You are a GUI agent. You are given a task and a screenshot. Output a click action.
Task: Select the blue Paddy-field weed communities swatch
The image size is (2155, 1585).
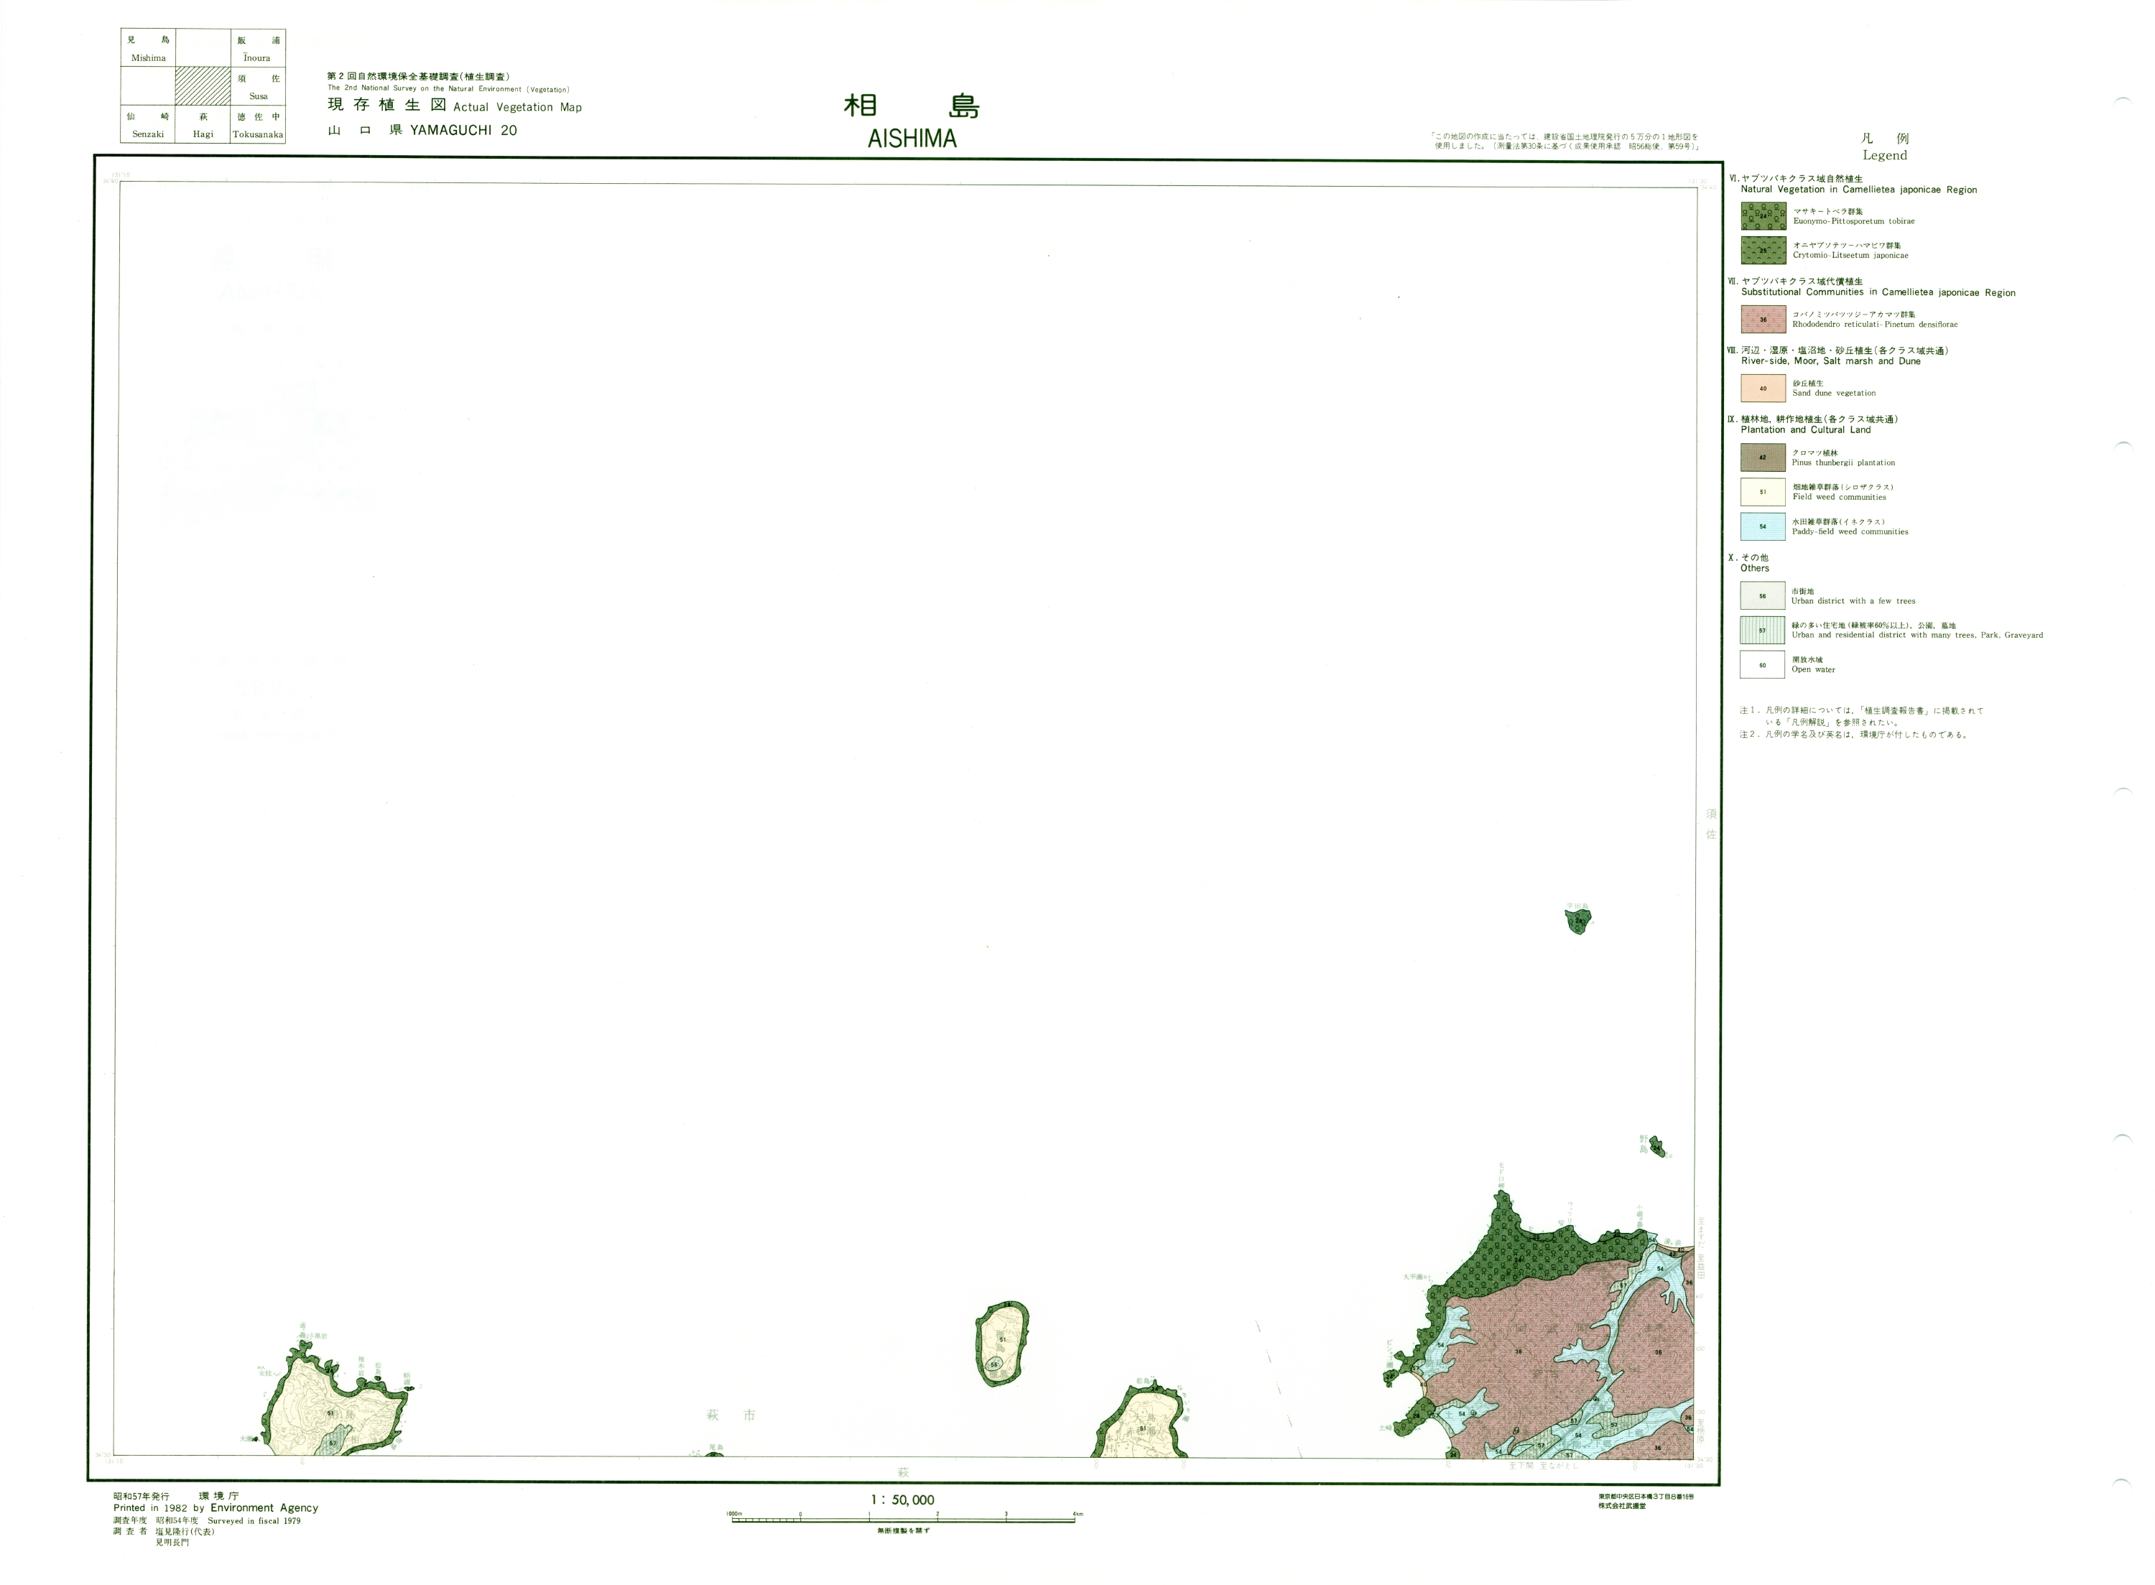[x=1764, y=526]
